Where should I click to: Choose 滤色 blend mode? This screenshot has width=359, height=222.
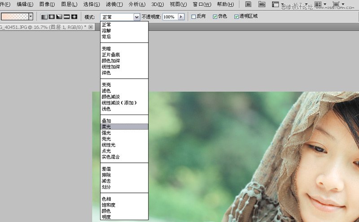click(124, 91)
